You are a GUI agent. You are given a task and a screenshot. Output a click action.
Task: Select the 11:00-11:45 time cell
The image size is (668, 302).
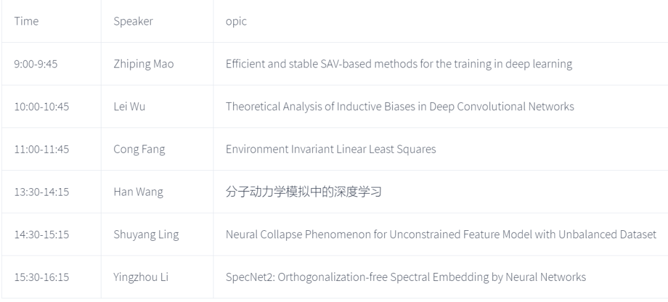pos(41,149)
